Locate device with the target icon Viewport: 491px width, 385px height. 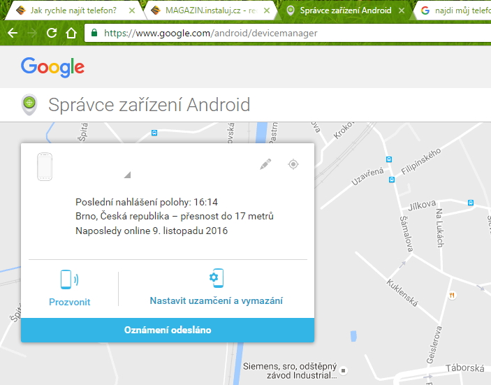tap(293, 164)
